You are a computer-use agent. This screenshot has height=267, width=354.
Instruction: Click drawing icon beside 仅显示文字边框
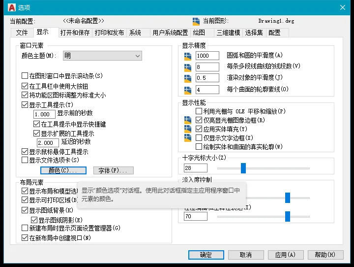[x=188, y=138]
